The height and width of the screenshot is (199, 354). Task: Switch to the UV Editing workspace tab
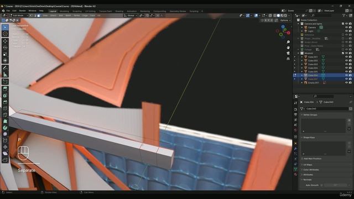(x=90, y=11)
